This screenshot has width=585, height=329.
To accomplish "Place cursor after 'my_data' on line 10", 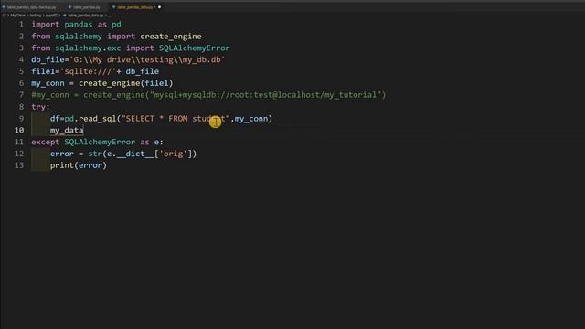I will (84, 130).
